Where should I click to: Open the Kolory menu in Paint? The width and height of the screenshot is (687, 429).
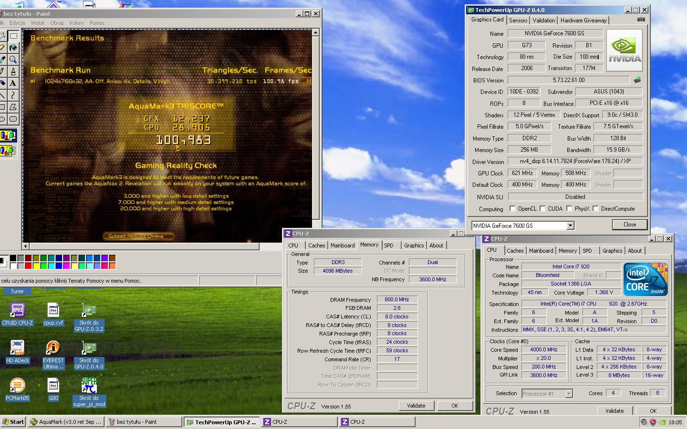77,23
